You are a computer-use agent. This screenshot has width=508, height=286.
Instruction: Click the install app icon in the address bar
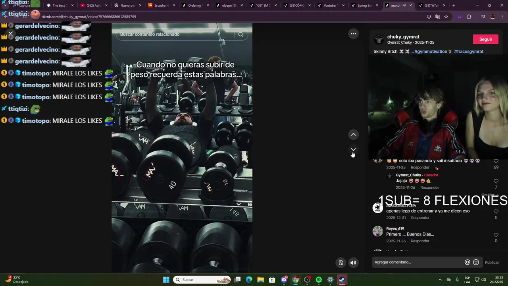(x=429, y=17)
